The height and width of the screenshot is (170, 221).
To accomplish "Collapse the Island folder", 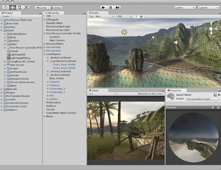I will 2,30.
